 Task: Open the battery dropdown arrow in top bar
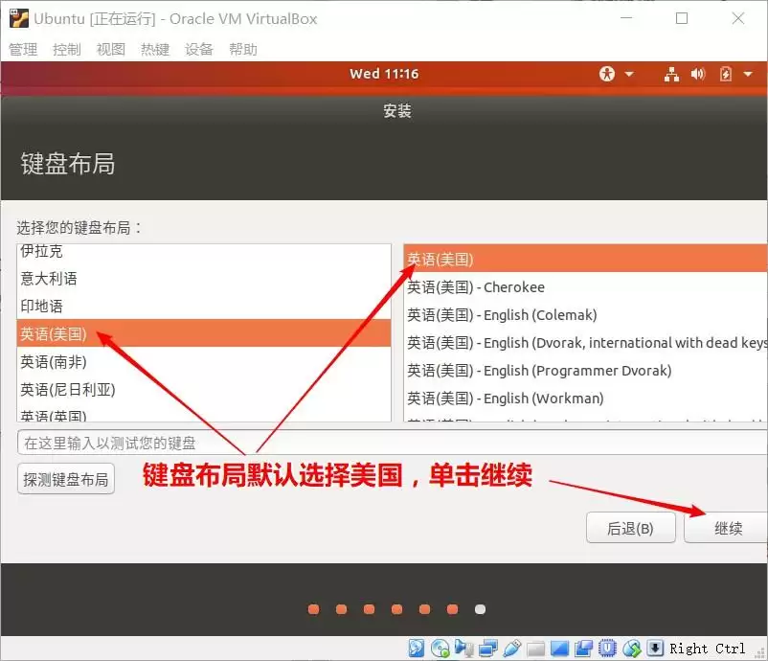click(748, 74)
